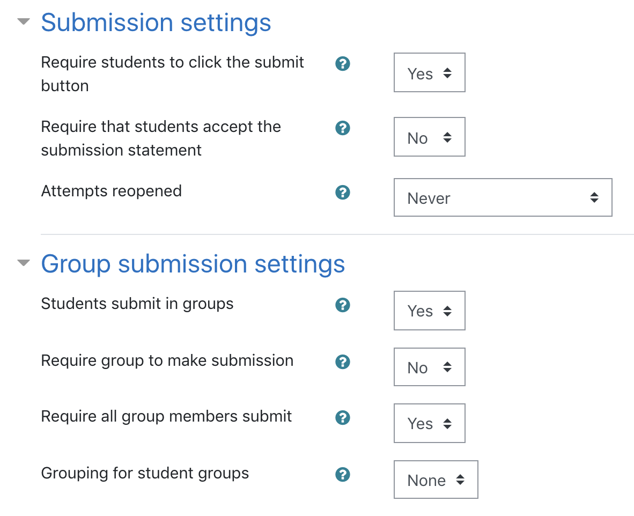Show help for Attempts reopened
The image size is (634, 516).
point(342,192)
